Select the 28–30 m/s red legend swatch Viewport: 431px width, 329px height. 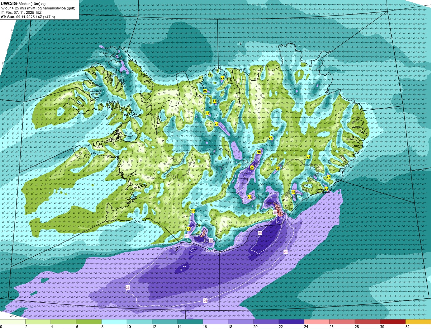pos(367,322)
